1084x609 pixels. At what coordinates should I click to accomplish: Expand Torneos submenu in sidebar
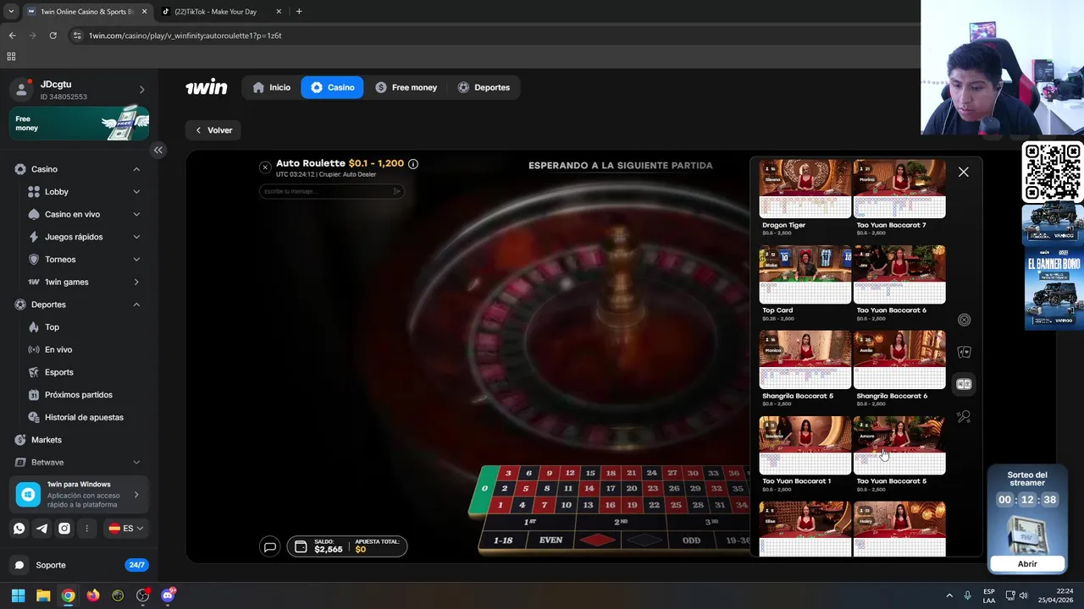tap(136, 260)
